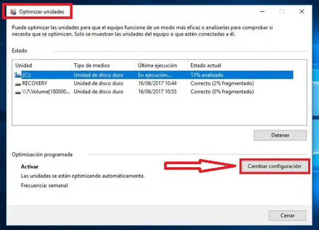Select the \\?\Volume{180000... drive name

coord(46,92)
